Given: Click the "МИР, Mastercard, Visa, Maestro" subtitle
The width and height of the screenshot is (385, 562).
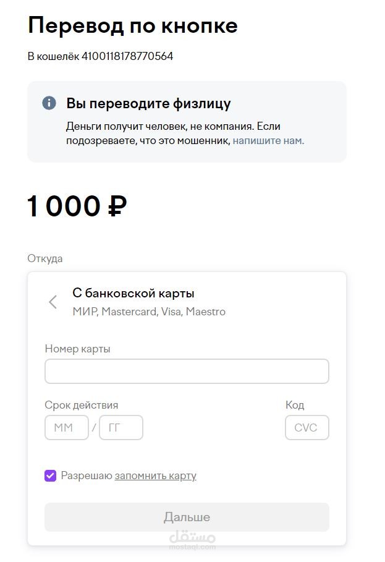Looking at the screenshot, I should [x=149, y=312].
